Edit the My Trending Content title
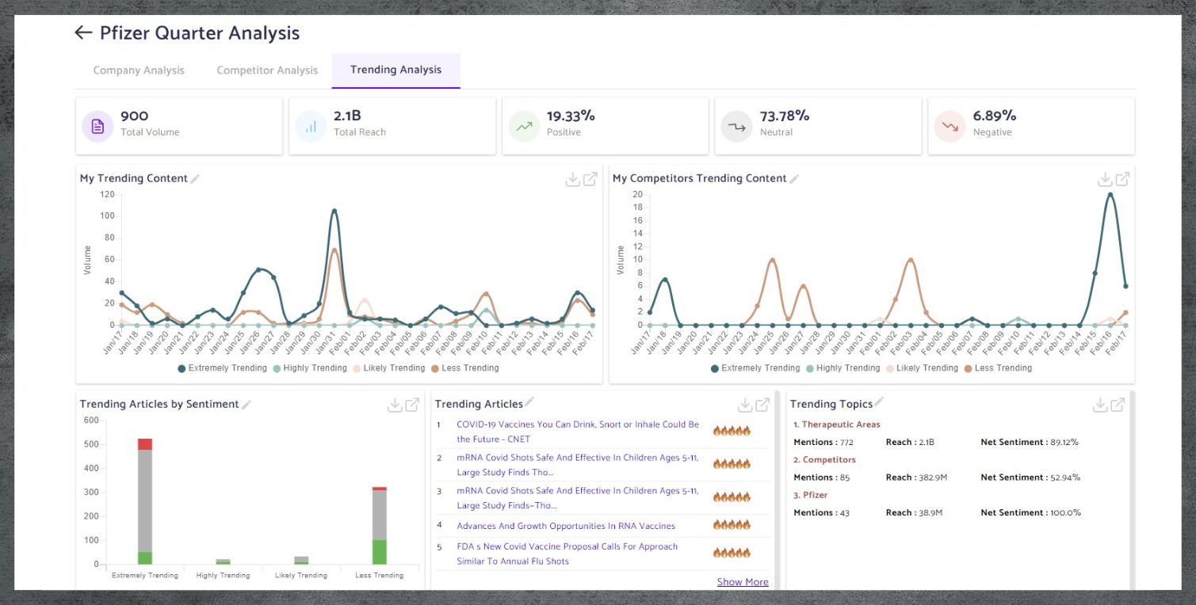Image resolution: width=1196 pixels, height=605 pixels. pyautogui.click(x=195, y=179)
